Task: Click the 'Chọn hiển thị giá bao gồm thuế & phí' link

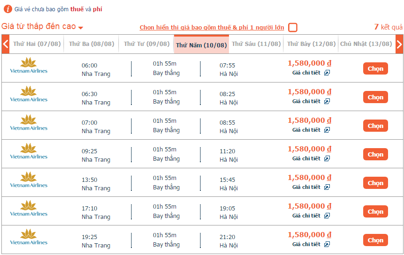Action: [212, 28]
